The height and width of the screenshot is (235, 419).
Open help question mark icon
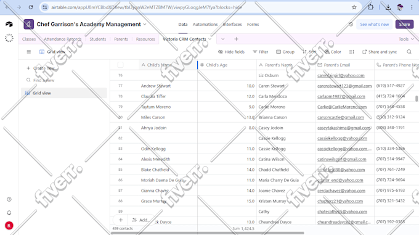point(9,199)
